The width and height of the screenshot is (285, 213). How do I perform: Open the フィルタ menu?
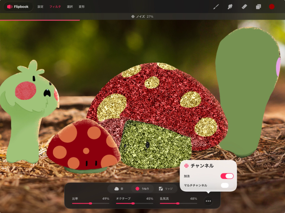(55, 7)
